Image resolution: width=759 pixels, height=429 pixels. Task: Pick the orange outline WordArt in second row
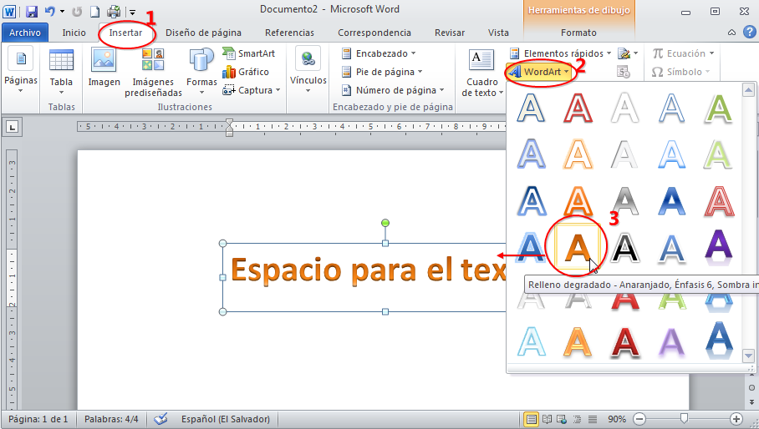tap(578, 154)
